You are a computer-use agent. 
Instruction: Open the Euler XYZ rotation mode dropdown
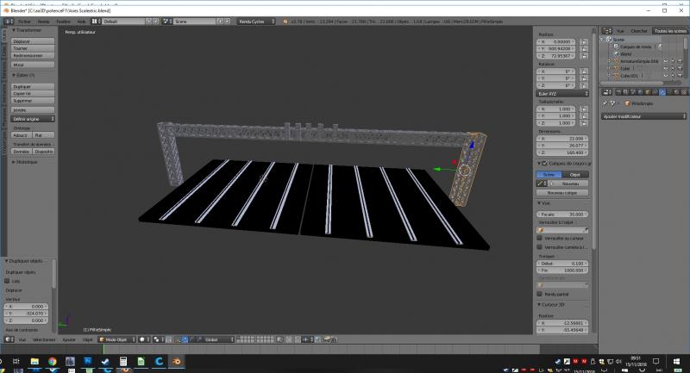562,93
